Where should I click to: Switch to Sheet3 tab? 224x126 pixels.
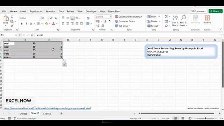coord(47,113)
